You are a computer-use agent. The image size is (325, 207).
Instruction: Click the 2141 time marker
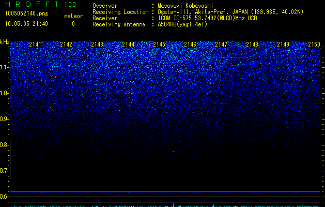point(35,45)
